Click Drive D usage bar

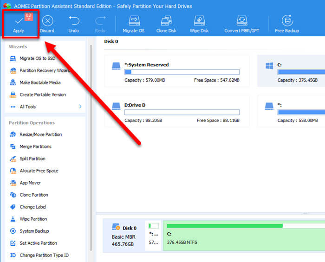click(x=182, y=112)
